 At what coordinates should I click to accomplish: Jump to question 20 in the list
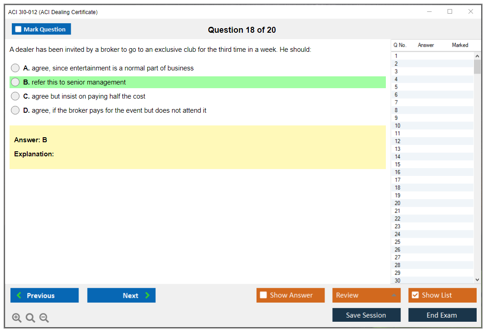click(x=398, y=203)
